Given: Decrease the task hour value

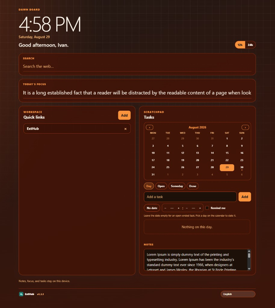Looking at the screenshot, I should tap(165, 208).
